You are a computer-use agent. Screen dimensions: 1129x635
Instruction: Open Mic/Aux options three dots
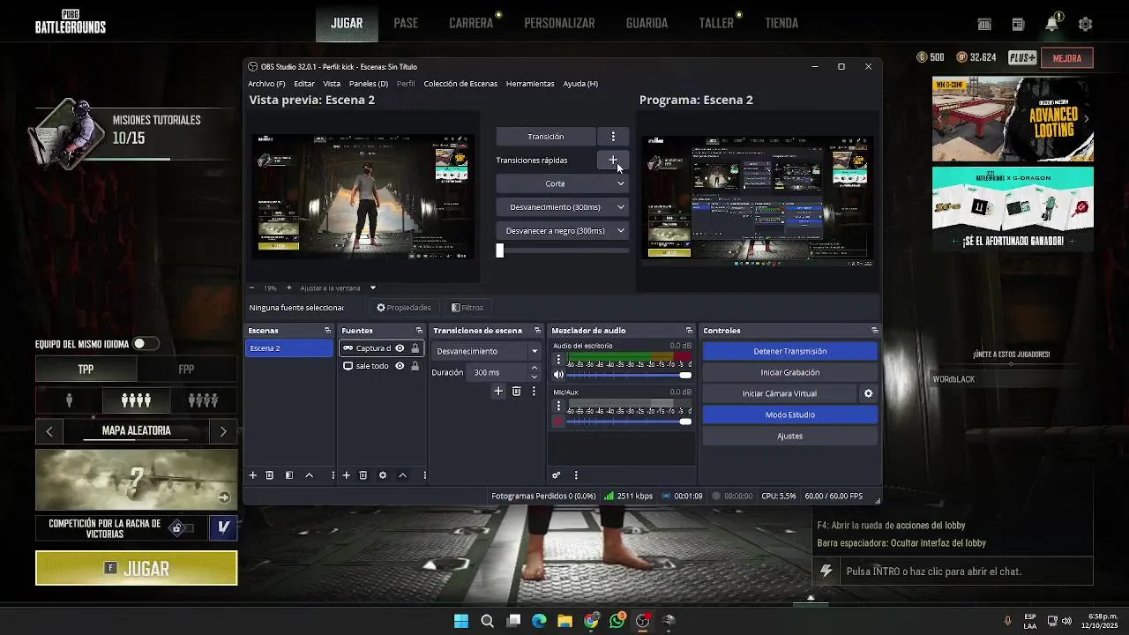click(558, 406)
